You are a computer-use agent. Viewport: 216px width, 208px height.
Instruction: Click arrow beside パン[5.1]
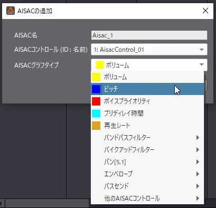point(198,162)
